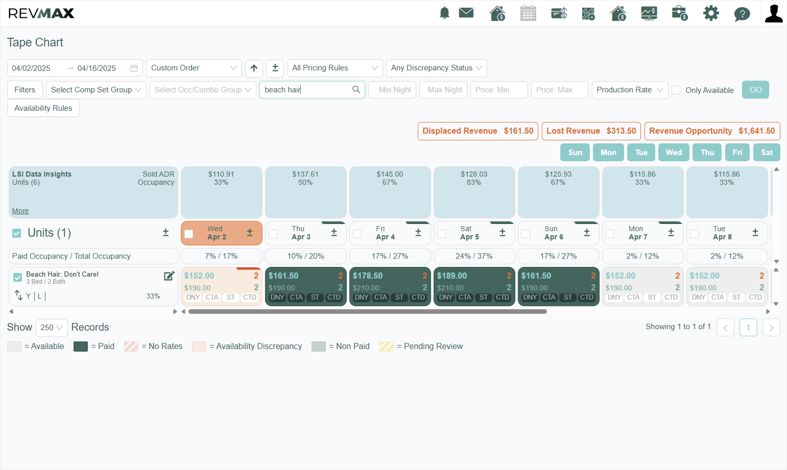Click the edit icon for Beach Hair; Don't Care!
Image resolution: width=787 pixels, height=470 pixels.
(169, 276)
